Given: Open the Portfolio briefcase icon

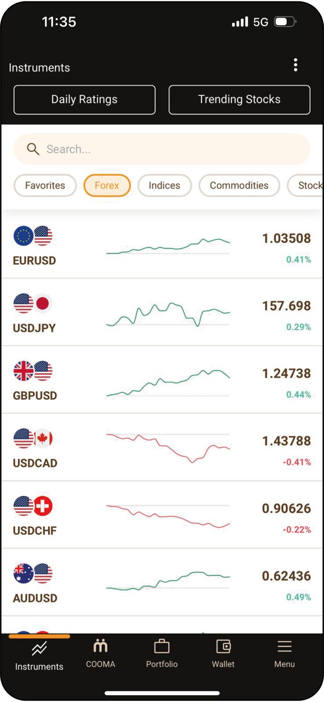Looking at the screenshot, I should point(162,647).
